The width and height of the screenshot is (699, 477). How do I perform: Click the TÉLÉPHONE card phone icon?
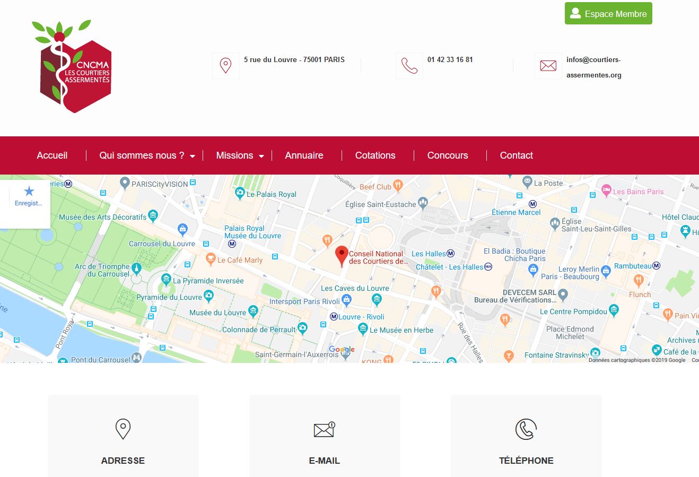(x=526, y=429)
